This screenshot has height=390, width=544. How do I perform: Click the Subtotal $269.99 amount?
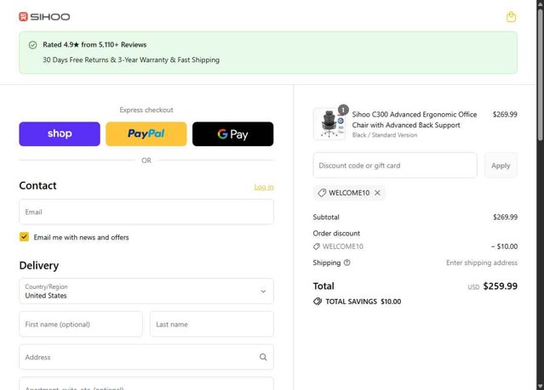tap(505, 218)
